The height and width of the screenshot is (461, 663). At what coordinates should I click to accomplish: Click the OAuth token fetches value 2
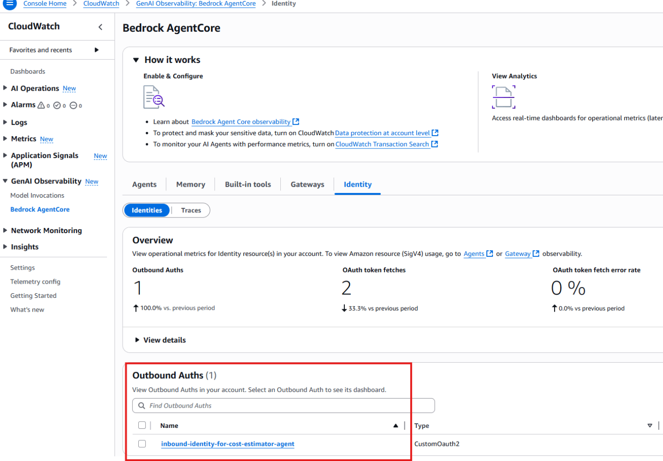click(x=347, y=288)
